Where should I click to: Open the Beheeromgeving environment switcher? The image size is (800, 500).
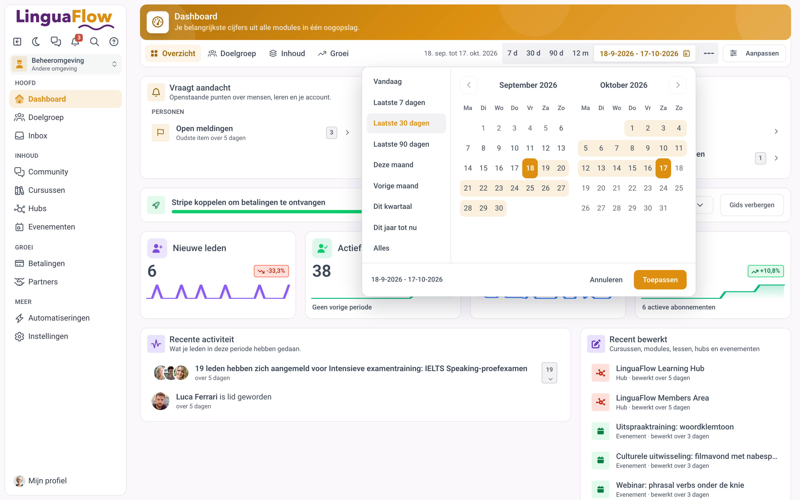pyautogui.click(x=66, y=64)
